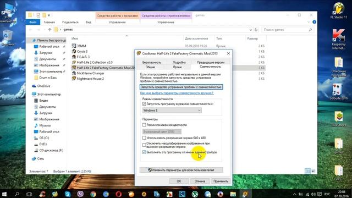Screen dimensions: 352x198
Task: Open the Безопасность tab in Properties
Action: [x=152, y=62]
